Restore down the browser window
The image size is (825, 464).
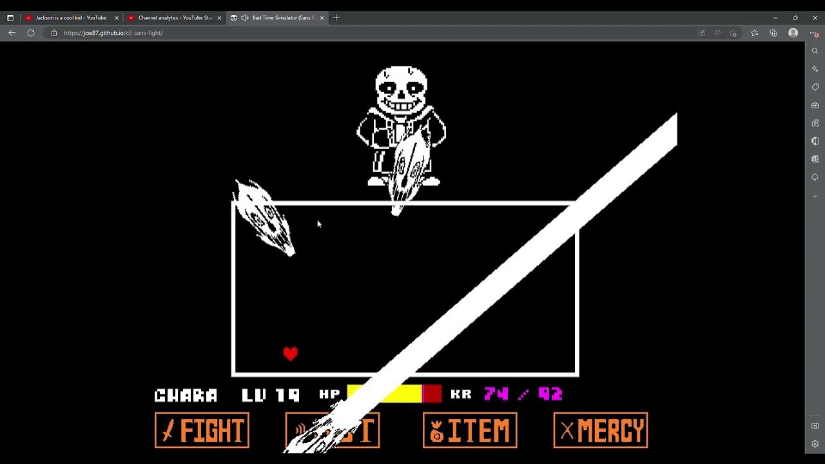[x=795, y=18]
